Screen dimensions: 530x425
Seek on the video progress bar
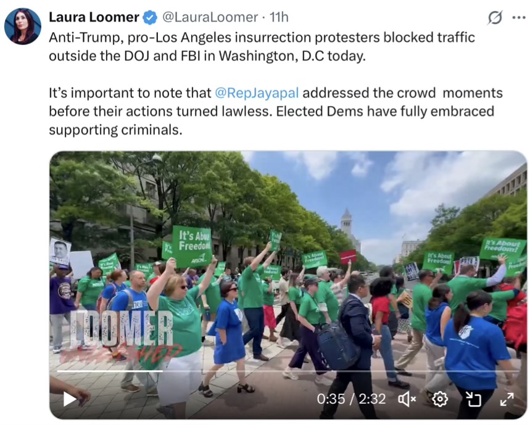coord(288,371)
